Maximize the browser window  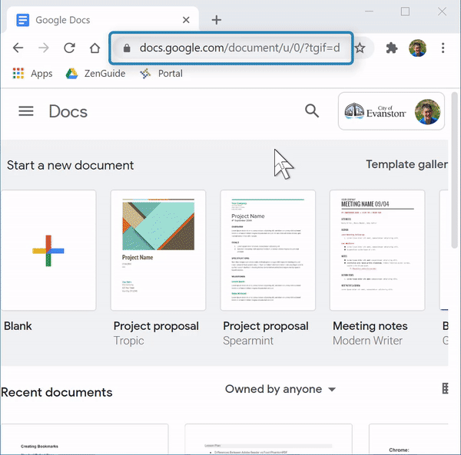tap(405, 12)
